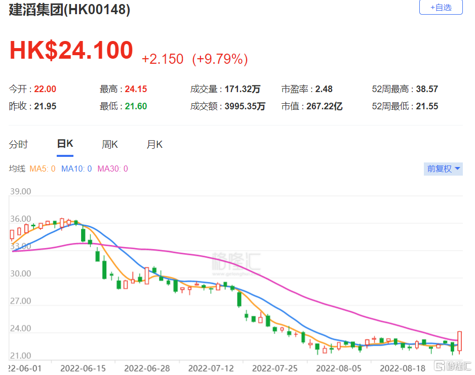Click the 36.00 price axis label

(x=21, y=219)
